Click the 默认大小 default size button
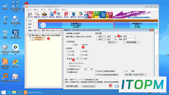The height and width of the screenshot is (95, 169). pyautogui.click(x=112, y=42)
